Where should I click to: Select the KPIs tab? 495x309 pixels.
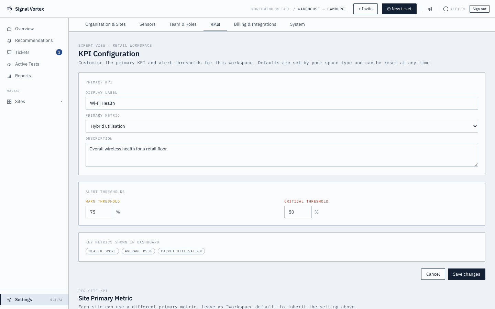click(x=215, y=24)
